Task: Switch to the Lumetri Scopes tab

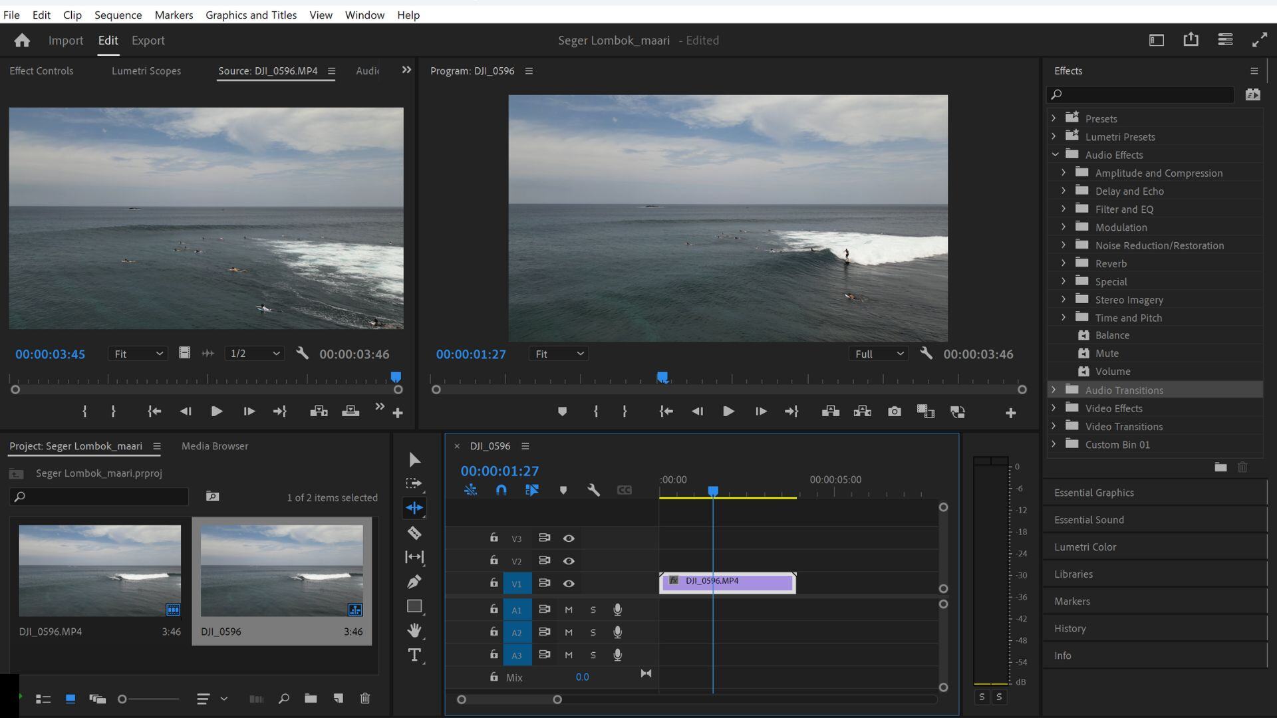Action: 146,70
